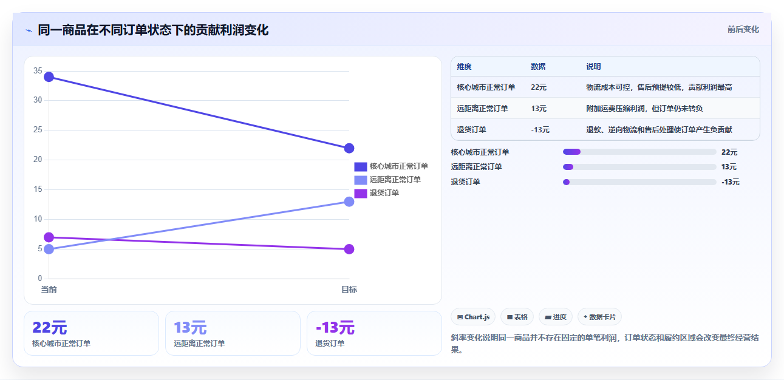Viewport: 784px width, 380px height.
Task: Select the Chart.js tag chip
Action: pyautogui.click(x=473, y=317)
